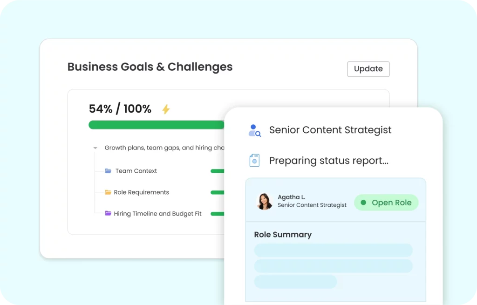Click the green dot in Open Role badge

[363, 203]
